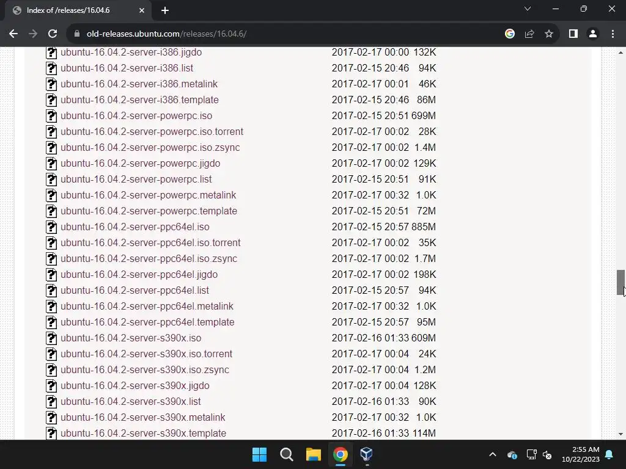Select the 609M size text
The height and width of the screenshot is (469, 626).
coord(424,338)
